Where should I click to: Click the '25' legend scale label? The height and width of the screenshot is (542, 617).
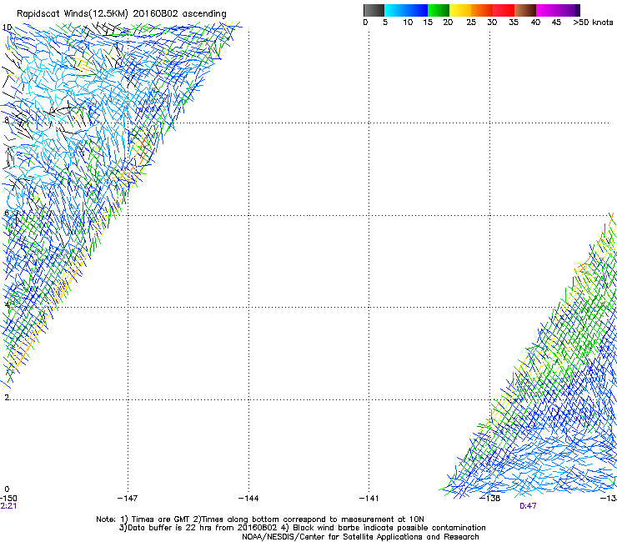[471, 23]
